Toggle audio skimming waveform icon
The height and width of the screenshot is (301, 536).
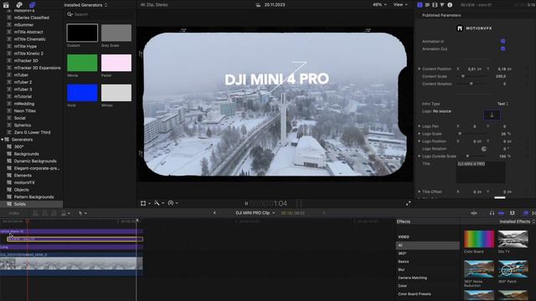pyautogui.click(x=474, y=213)
